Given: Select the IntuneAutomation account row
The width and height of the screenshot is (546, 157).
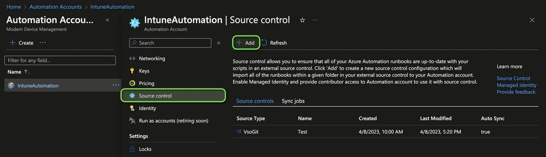Looking at the screenshot, I should 63,86.
